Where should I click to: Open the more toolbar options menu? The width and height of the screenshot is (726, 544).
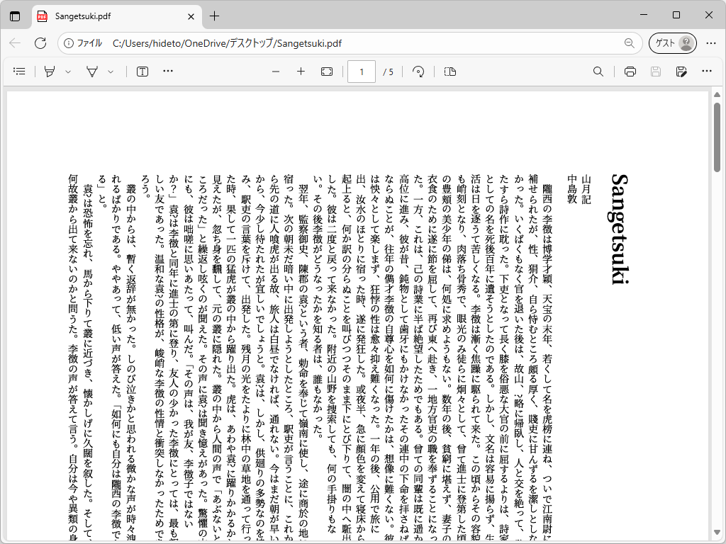[x=167, y=71]
